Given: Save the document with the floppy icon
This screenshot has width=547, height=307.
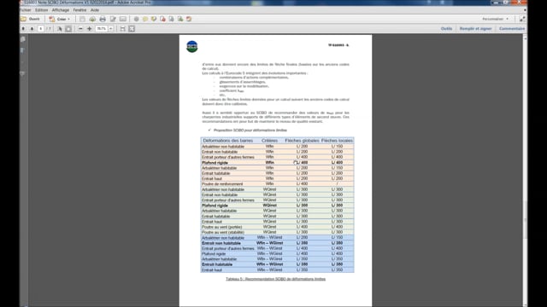Looking at the screenshot, I should point(82,19).
